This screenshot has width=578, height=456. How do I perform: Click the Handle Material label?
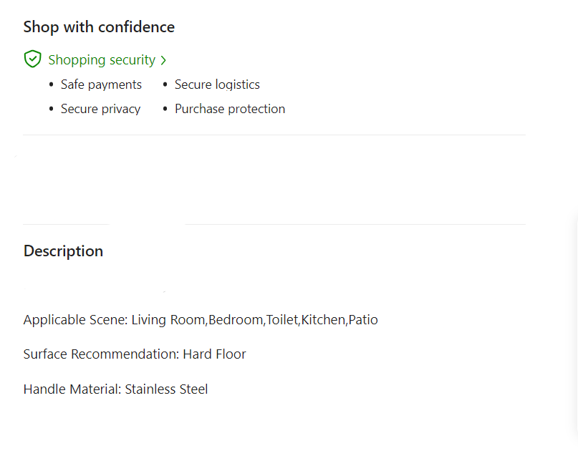pyautogui.click(x=72, y=389)
